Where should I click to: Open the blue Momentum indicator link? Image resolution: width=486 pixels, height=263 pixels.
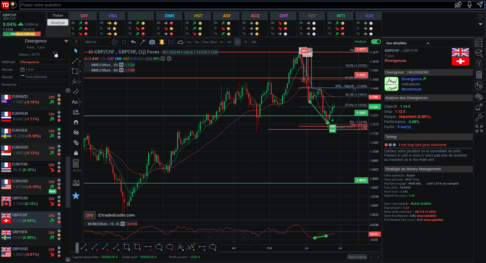tap(411, 89)
